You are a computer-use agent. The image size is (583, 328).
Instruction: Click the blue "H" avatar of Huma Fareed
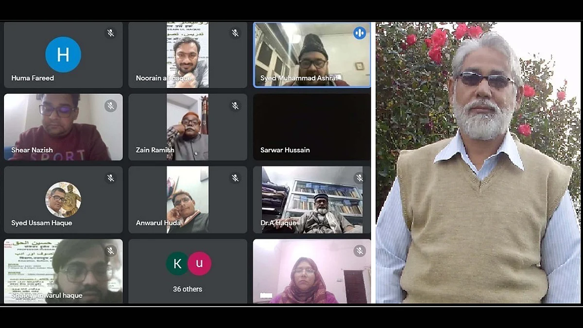63,54
